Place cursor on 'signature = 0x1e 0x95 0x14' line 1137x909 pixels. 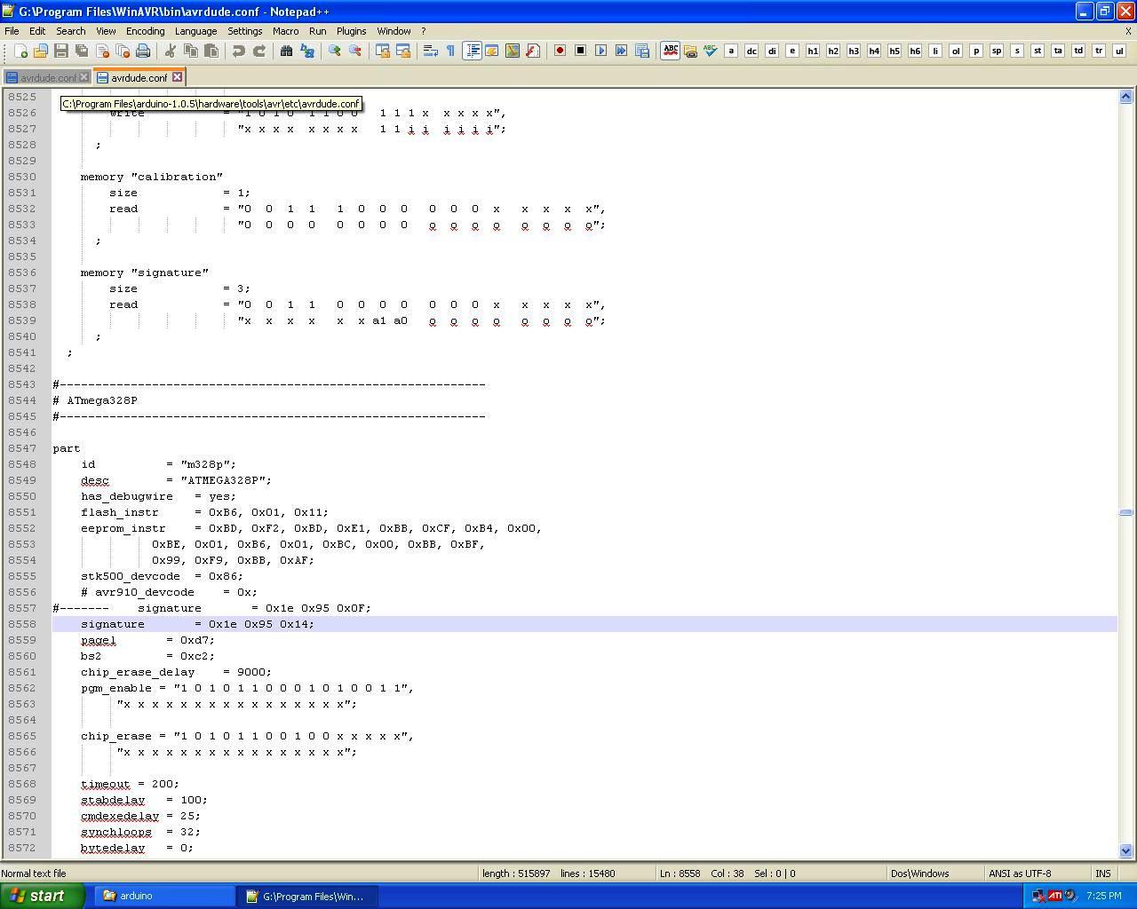[197, 624]
